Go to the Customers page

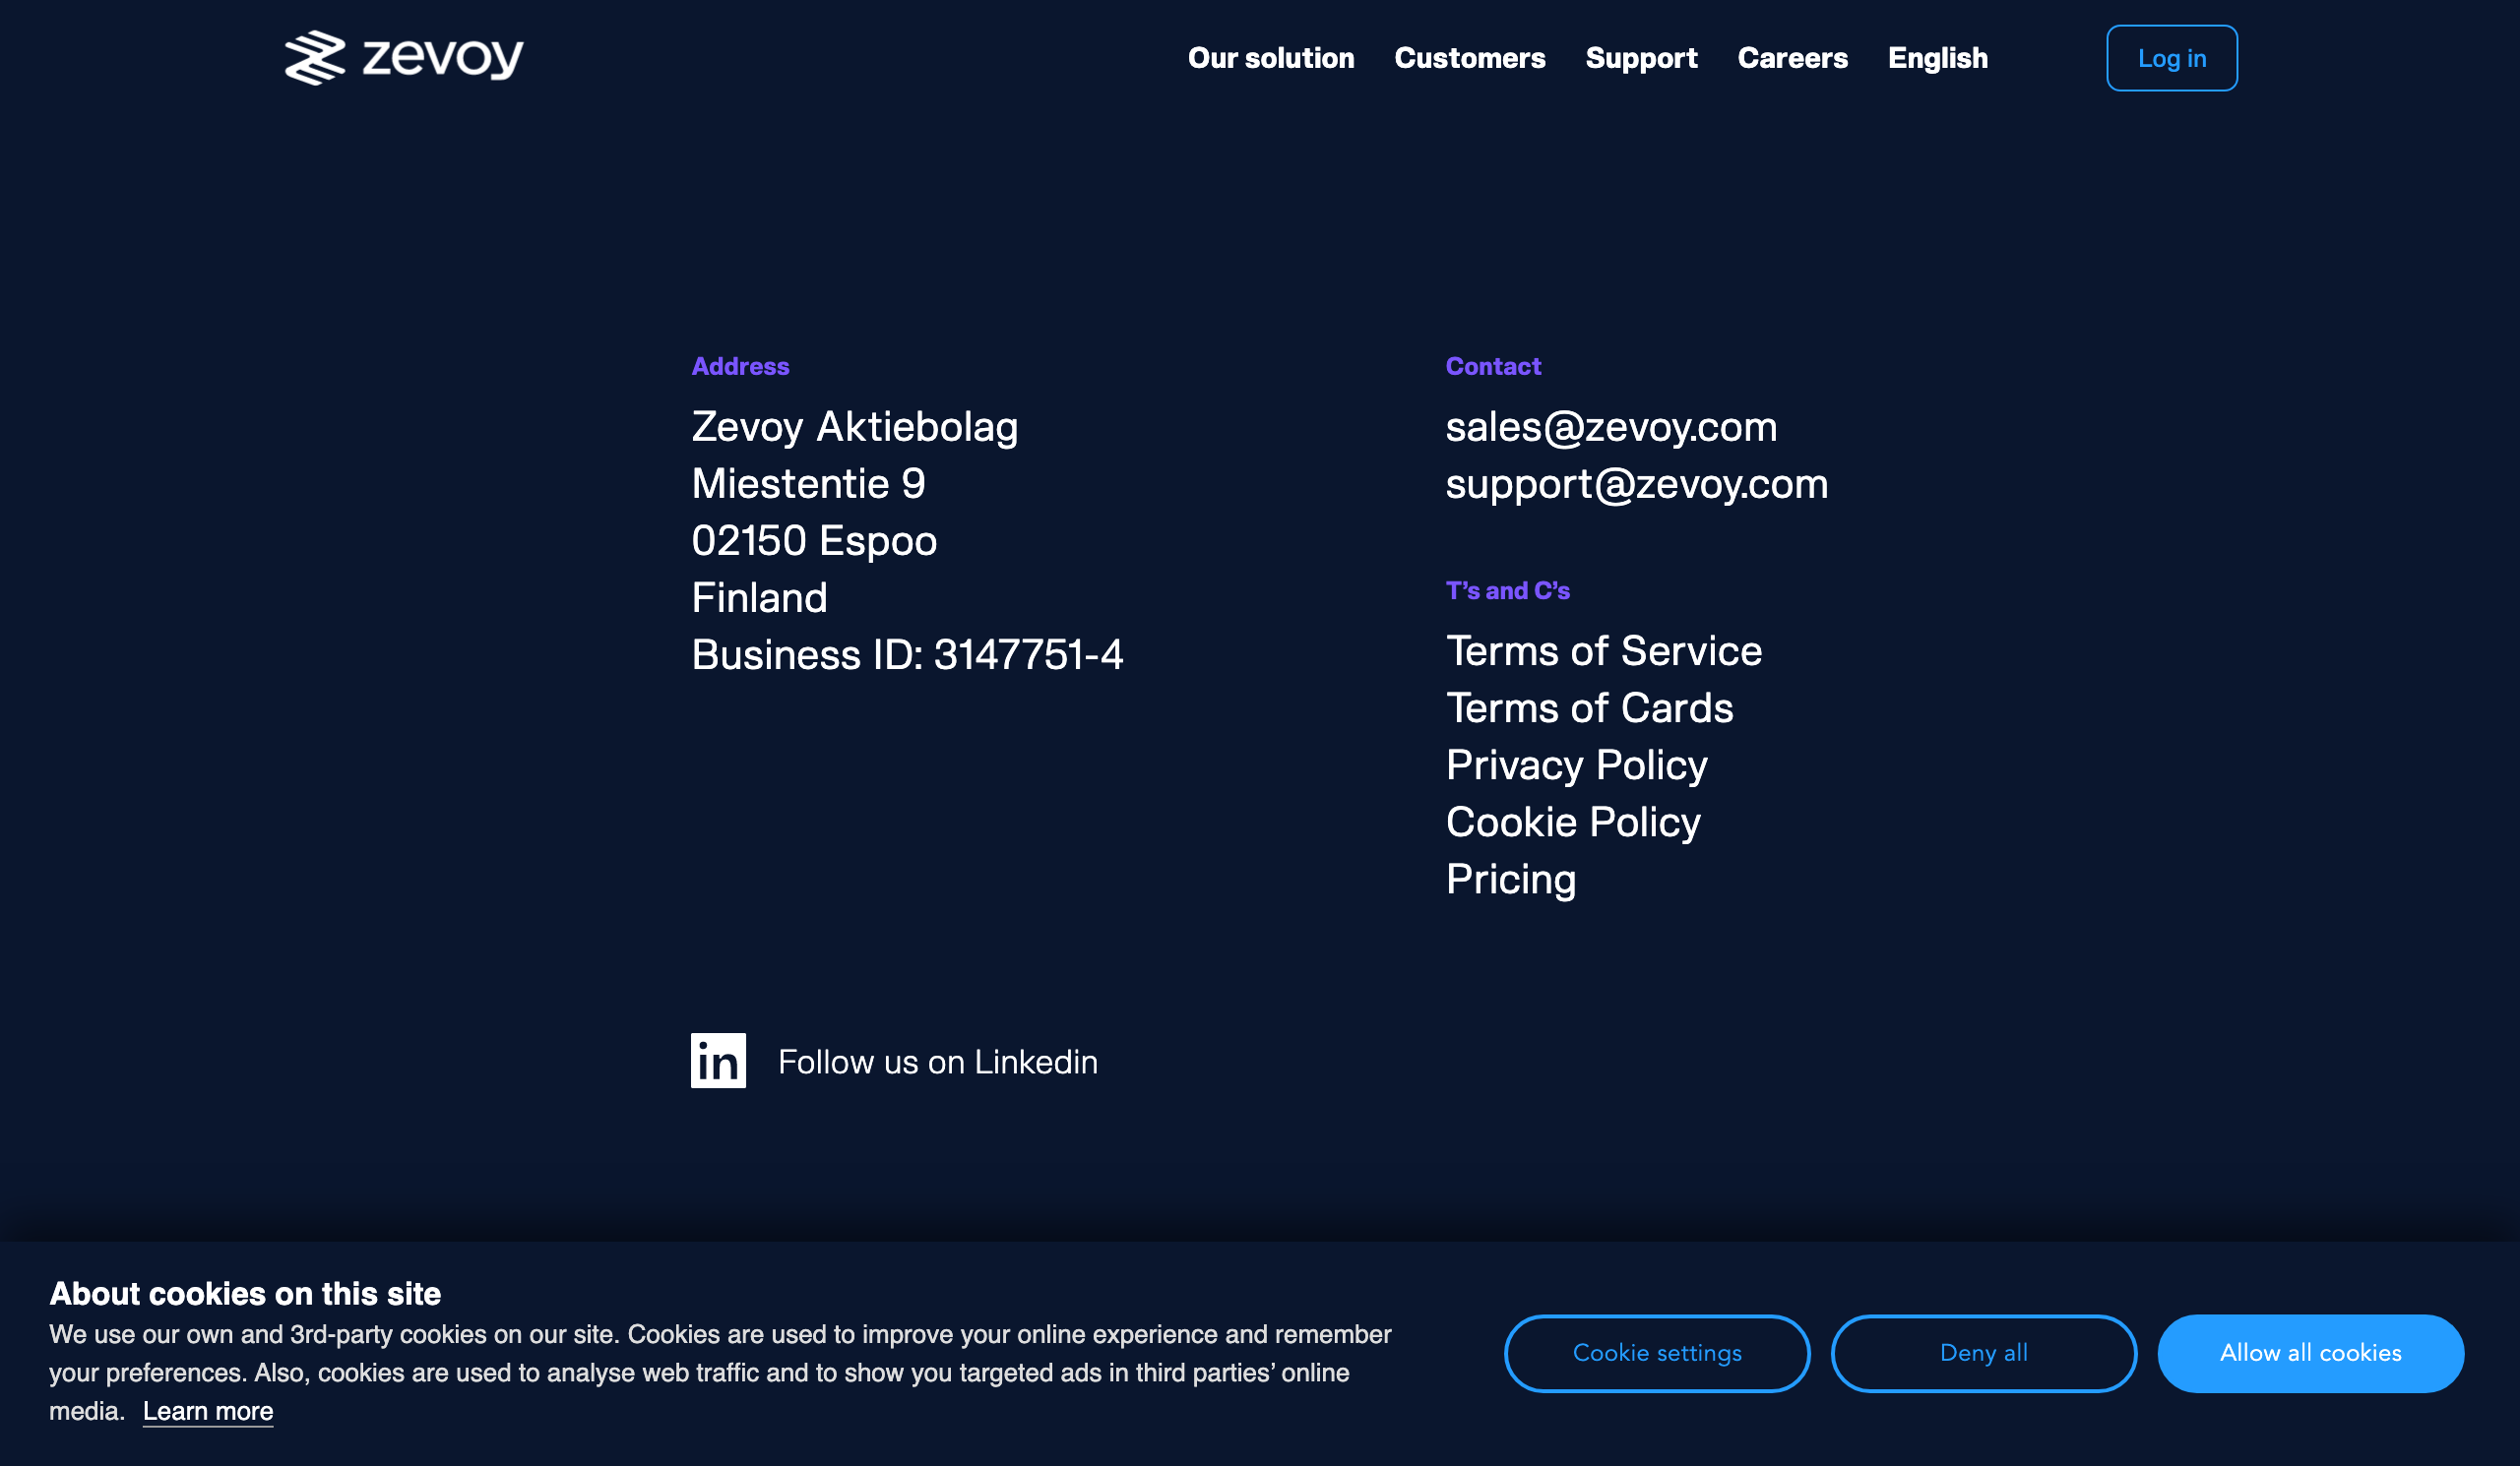(1469, 58)
